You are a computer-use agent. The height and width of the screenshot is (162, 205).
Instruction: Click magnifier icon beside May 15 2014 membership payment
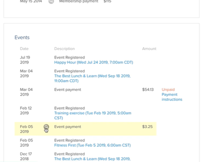[x=51, y=2]
